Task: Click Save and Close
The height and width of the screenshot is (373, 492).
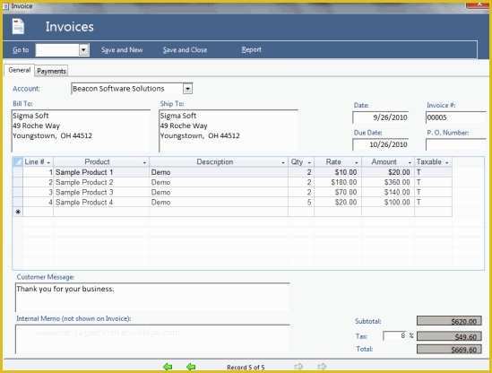Action: (185, 50)
